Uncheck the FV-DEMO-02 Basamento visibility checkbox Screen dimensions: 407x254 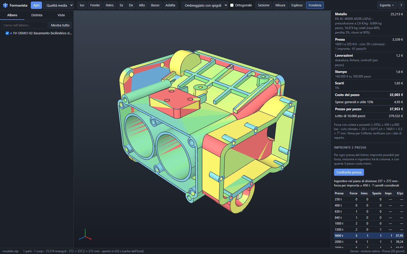[x=7, y=33]
